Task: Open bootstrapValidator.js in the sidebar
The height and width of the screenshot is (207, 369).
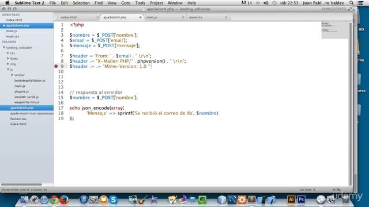Action: 29,80
